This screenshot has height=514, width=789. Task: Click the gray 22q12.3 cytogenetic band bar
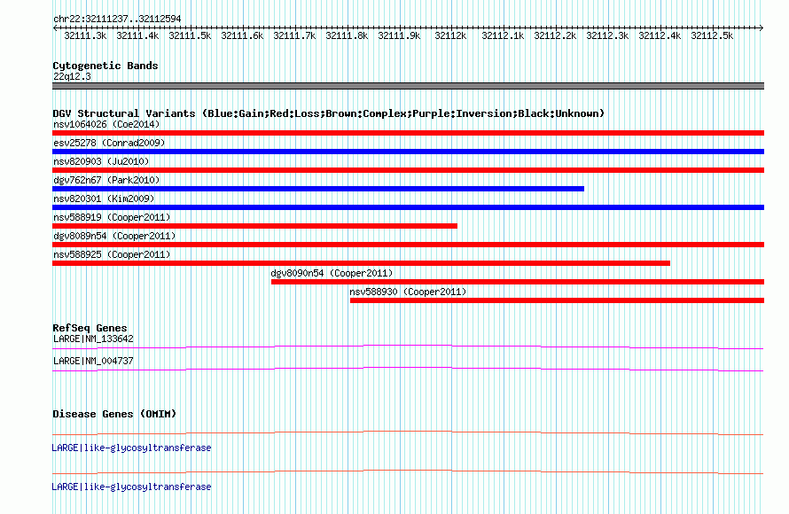(x=408, y=86)
